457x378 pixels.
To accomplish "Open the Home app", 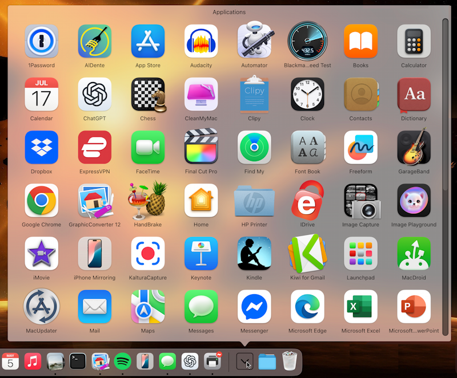I will click(x=201, y=200).
